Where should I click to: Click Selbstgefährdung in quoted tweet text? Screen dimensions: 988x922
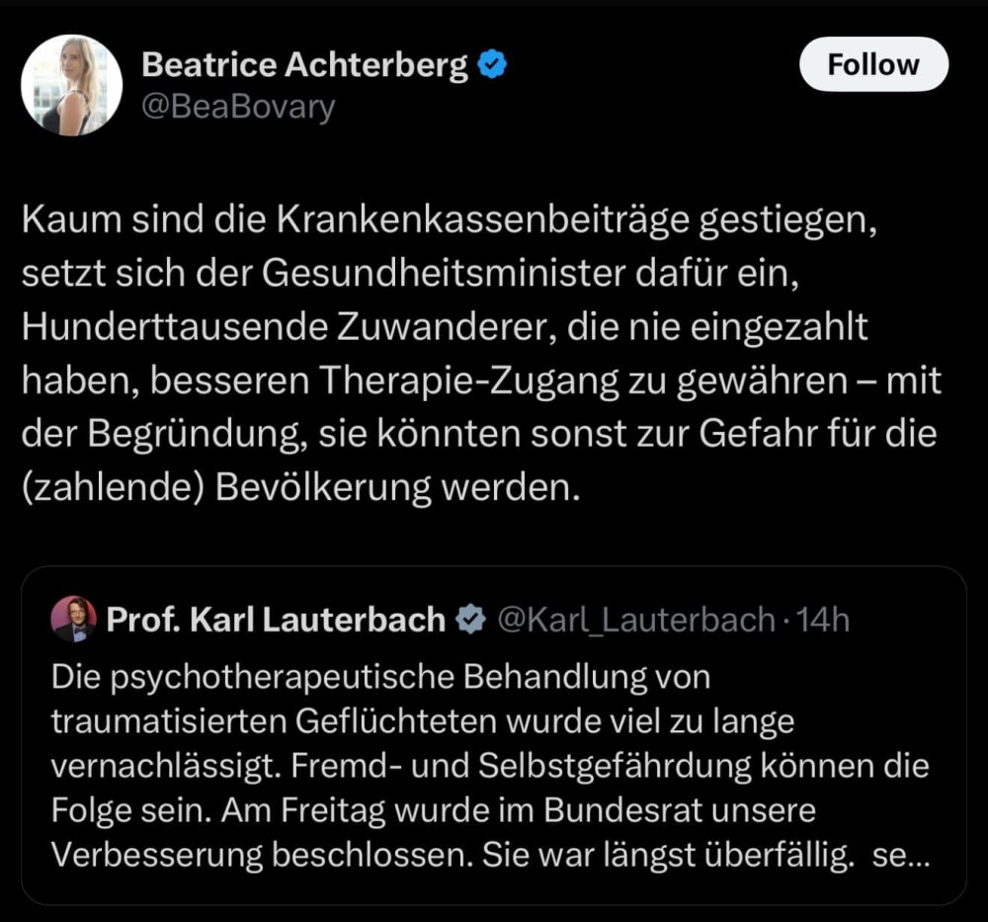tap(615, 766)
